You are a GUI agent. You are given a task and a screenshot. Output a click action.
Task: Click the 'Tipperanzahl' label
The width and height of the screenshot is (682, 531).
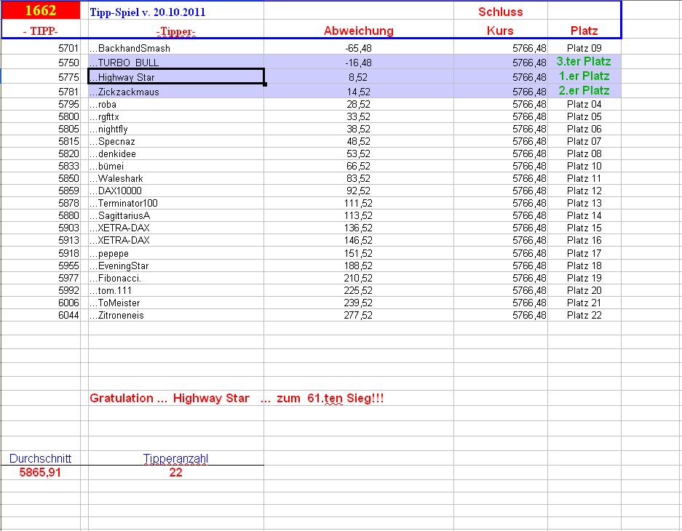tap(175, 458)
